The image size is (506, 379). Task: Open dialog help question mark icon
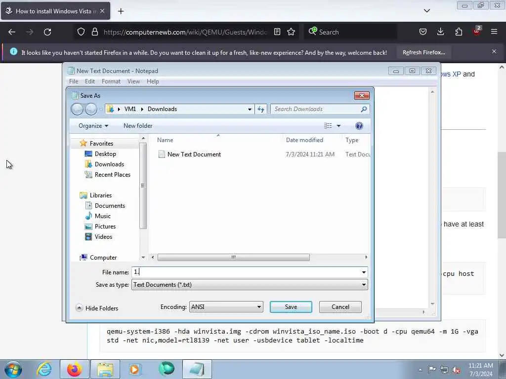[x=359, y=126]
